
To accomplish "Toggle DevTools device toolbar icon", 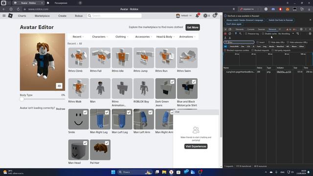I will [x=230, y=29].
